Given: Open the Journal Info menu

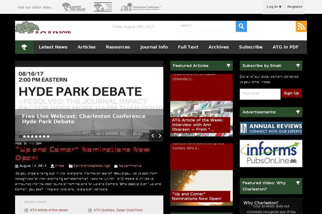Looking at the screenshot, I should [154, 47].
